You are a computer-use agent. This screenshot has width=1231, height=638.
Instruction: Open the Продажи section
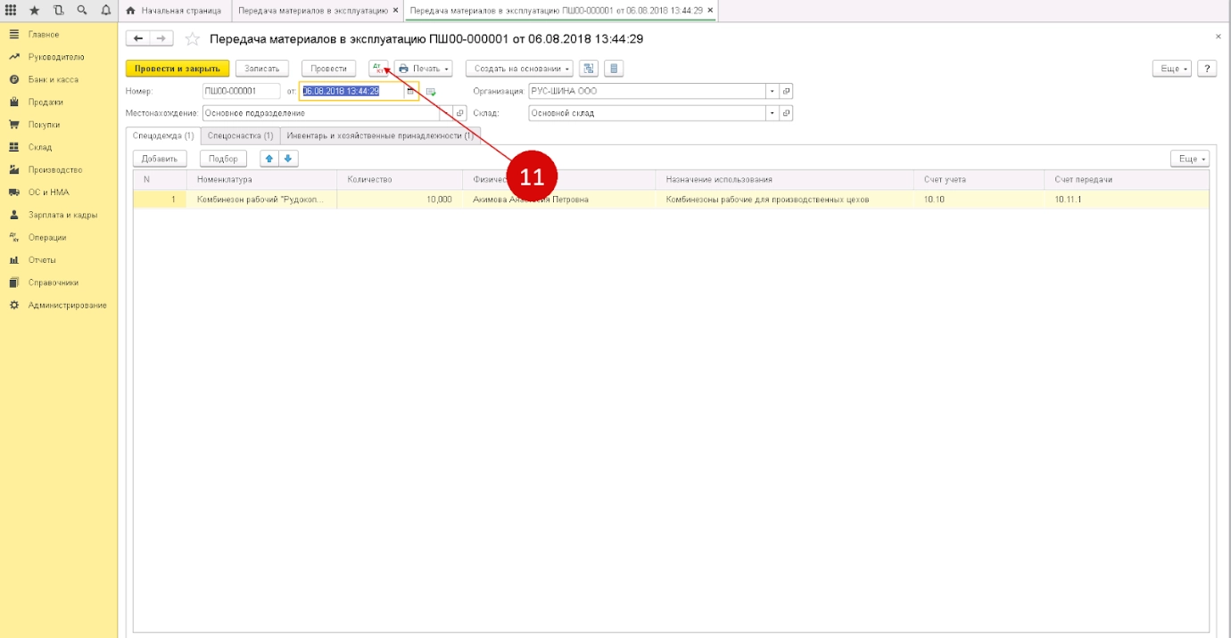coord(45,102)
